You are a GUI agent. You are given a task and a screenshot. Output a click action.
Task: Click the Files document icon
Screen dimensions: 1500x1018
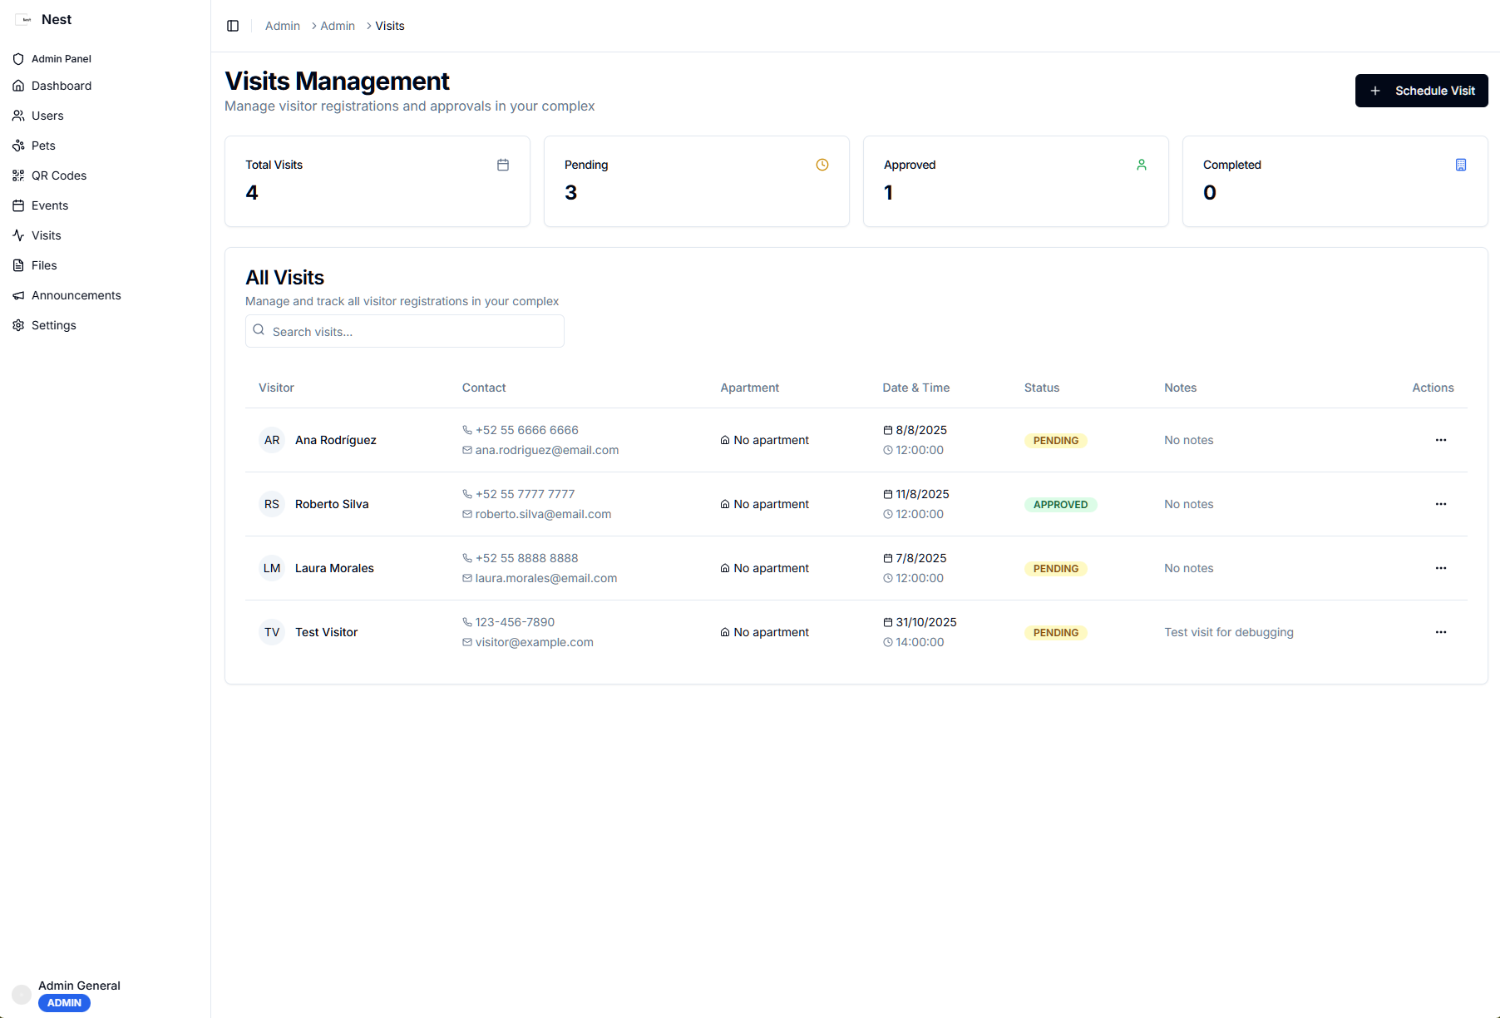[18, 265]
